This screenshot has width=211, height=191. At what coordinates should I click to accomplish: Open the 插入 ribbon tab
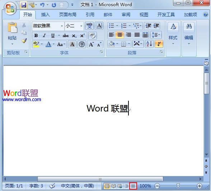[x=45, y=14]
